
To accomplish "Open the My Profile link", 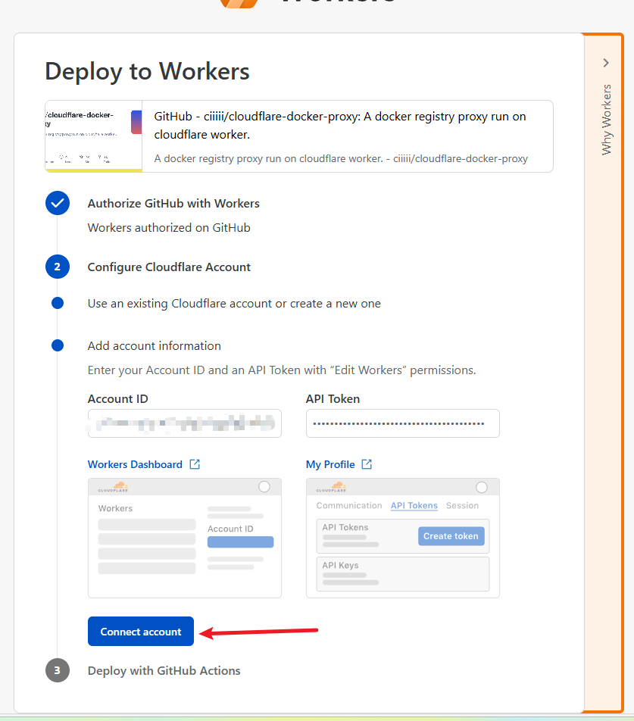I will [330, 464].
